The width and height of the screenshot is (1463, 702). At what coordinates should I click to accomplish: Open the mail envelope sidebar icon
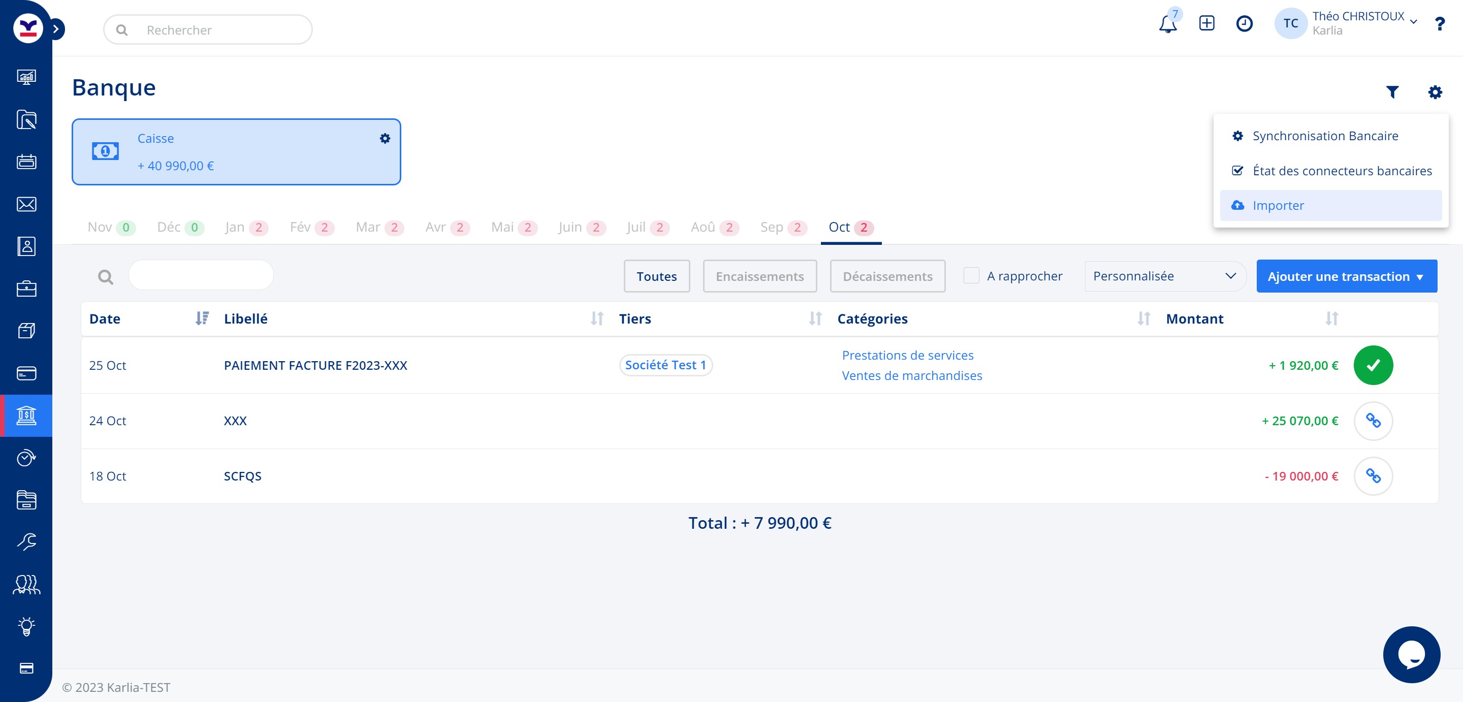point(26,205)
